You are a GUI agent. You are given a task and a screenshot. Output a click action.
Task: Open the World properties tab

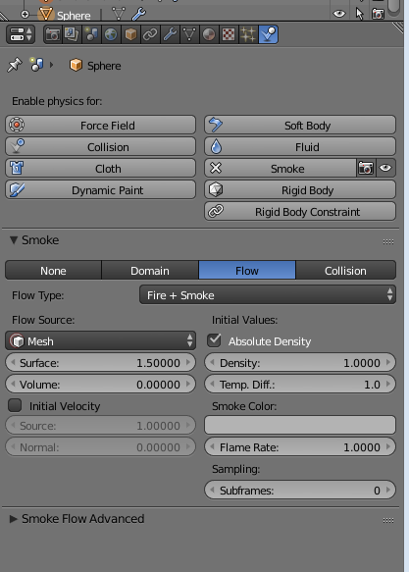[x=111, y=34]
